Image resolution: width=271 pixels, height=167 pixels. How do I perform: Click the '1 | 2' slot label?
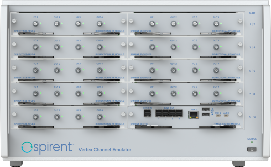(x=252, y=24)
